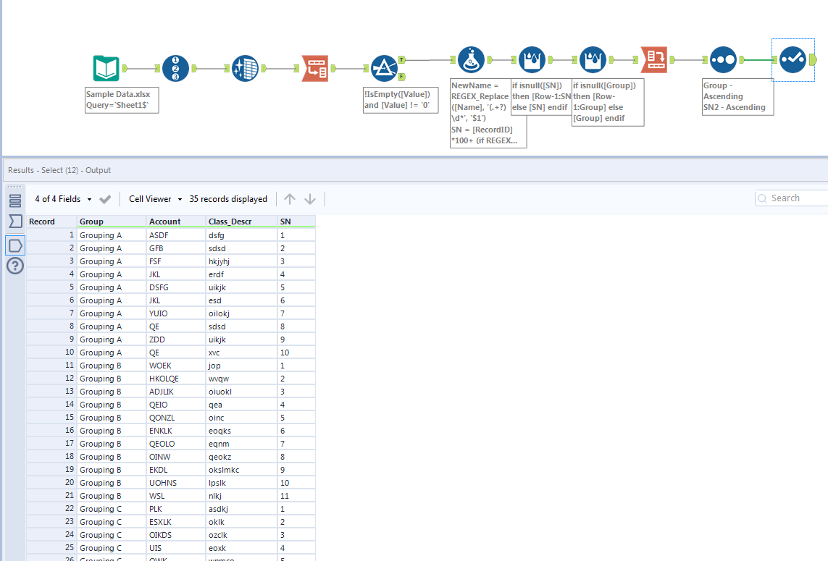Open the Sample Data.xlsx Input Data tool
The width and height of the screenshot is (828, 561).
click(x=106, y=67)
